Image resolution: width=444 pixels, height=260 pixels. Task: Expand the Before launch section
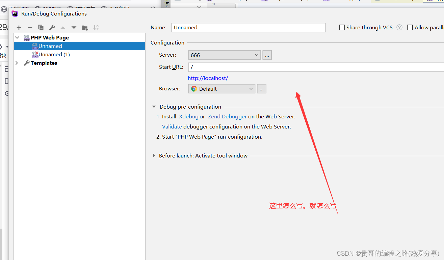[154, 156]
